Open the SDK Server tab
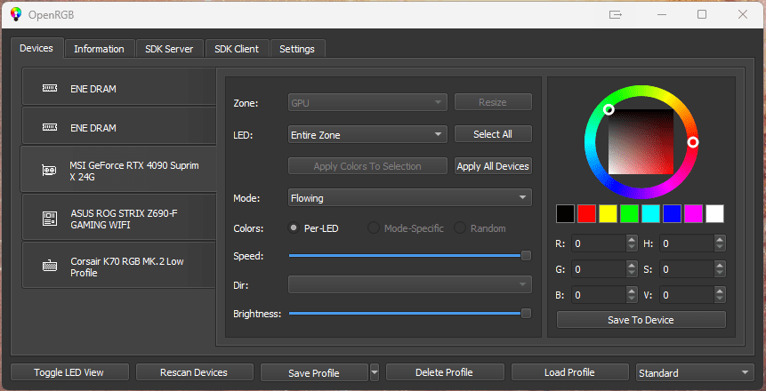Viewport: 766px width, 391px height. 169,49
